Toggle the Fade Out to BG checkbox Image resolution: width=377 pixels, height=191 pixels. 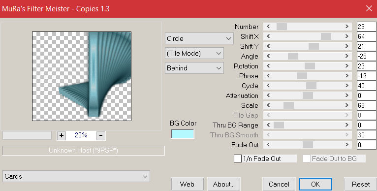[306, 159]
